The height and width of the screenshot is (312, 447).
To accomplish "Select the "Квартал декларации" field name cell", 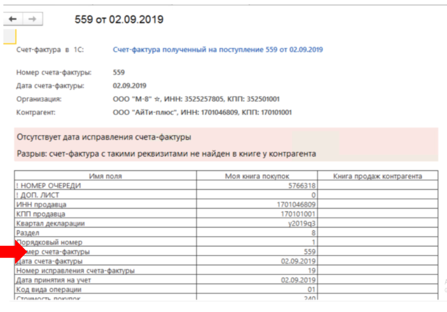I will pyautogui.click(x=106, y=223).
